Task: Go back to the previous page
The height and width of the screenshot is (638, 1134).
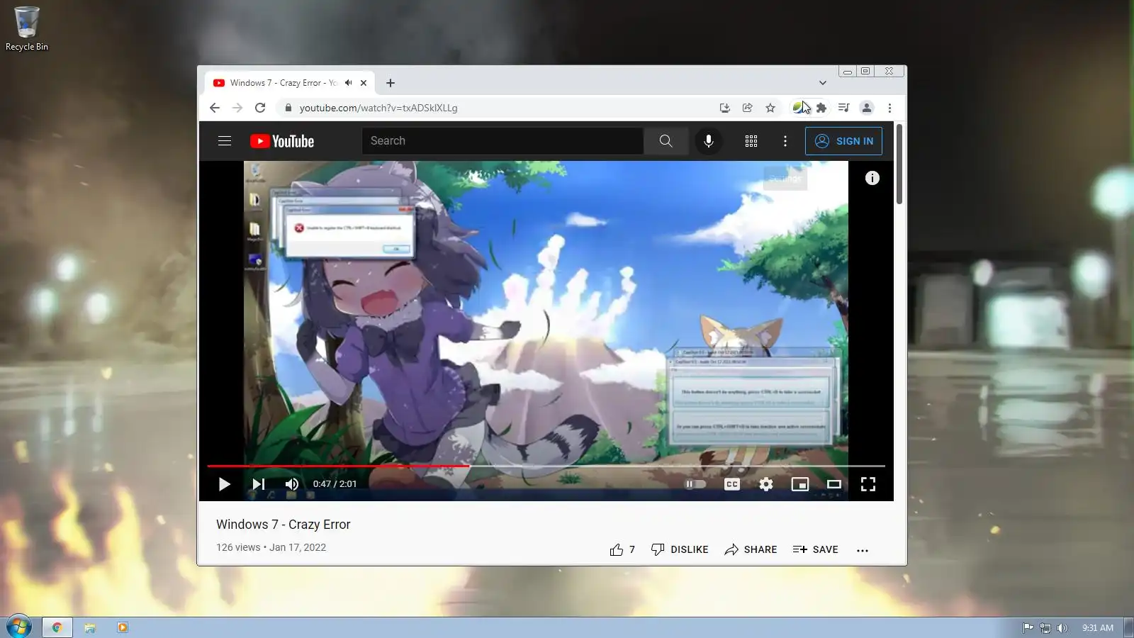Action: pos(215,108)
